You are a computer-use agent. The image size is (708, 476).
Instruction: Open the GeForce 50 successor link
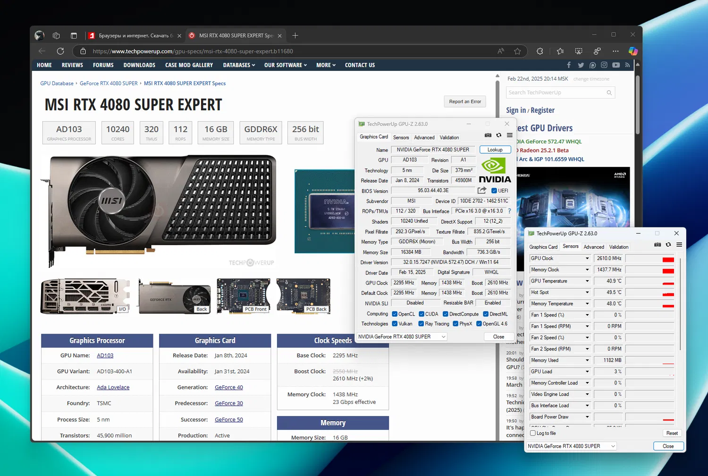click(x=229, y=419)
